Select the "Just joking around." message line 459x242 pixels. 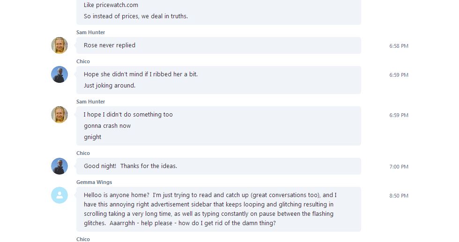point(110,86)
